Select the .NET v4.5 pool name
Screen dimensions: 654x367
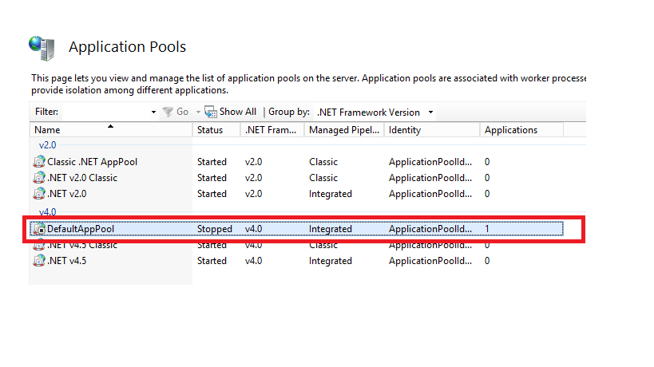[67, 261]
